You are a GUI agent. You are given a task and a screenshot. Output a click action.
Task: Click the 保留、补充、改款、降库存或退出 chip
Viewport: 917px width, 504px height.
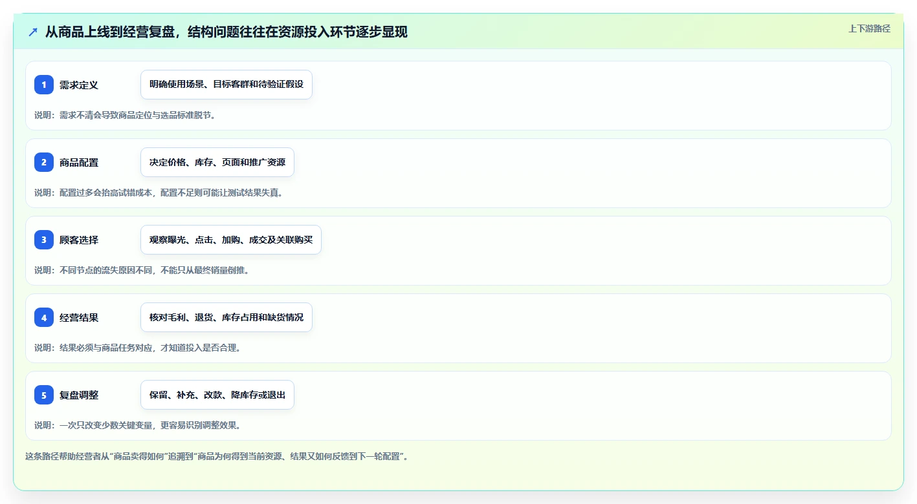[217, 395]
